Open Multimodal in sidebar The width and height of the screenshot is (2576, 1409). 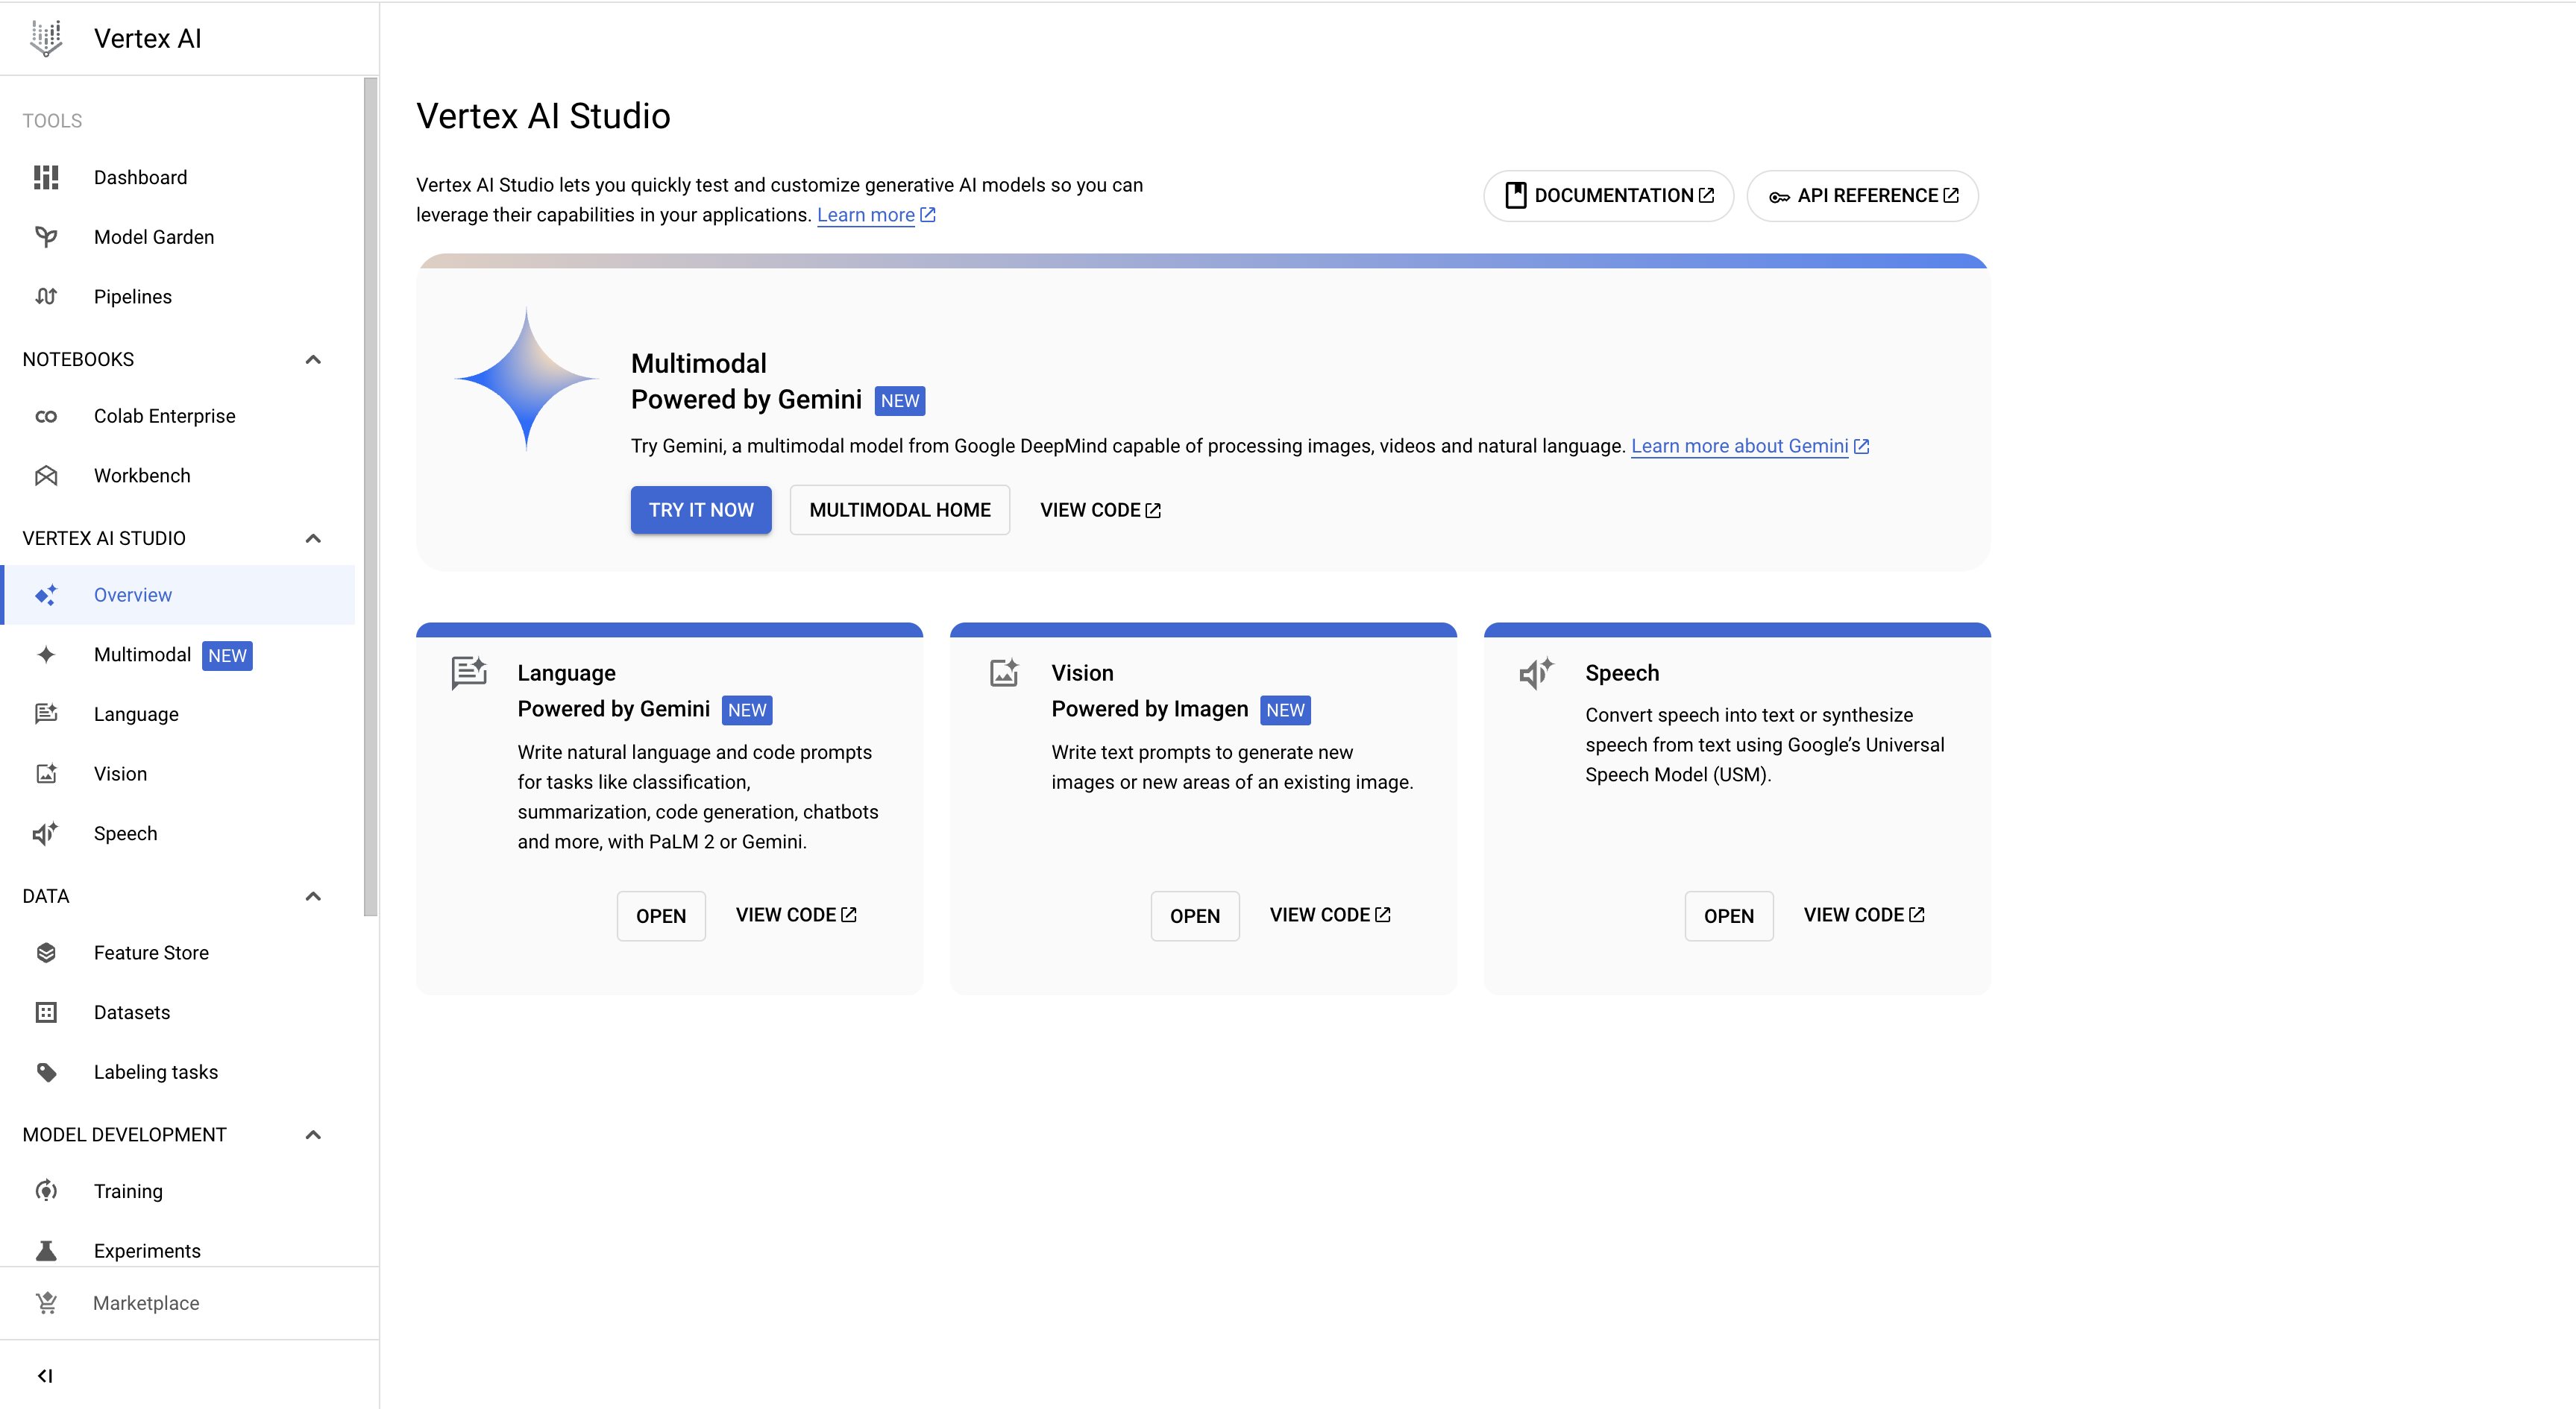coord(178,655)
